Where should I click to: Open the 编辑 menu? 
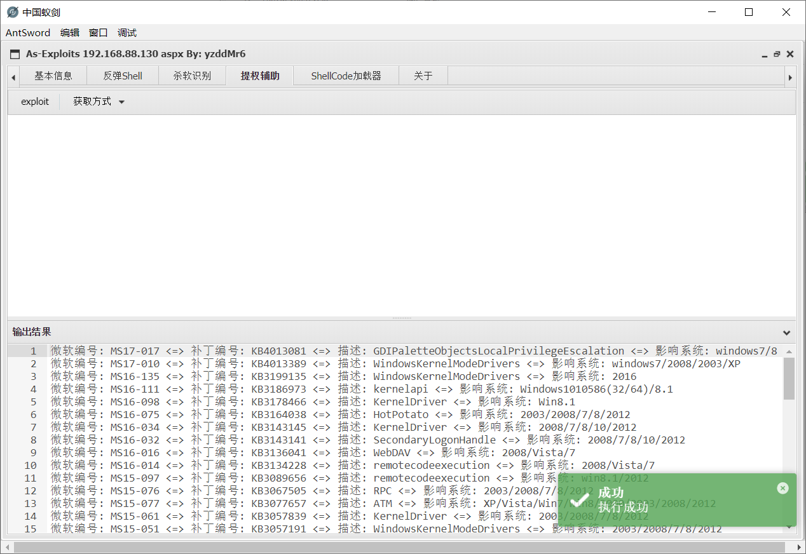[x=70, y=32]
